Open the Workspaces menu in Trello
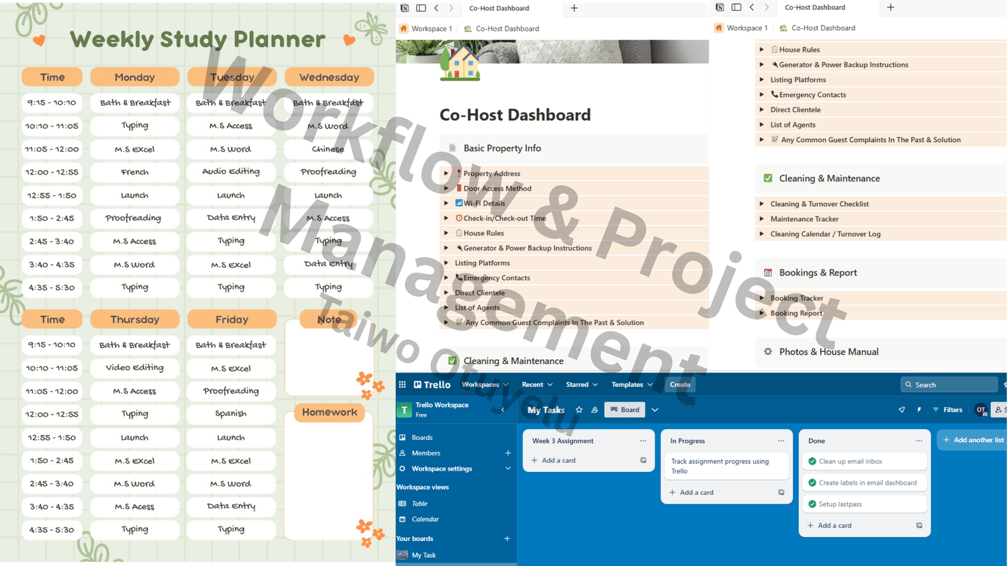 pos(485,385)
